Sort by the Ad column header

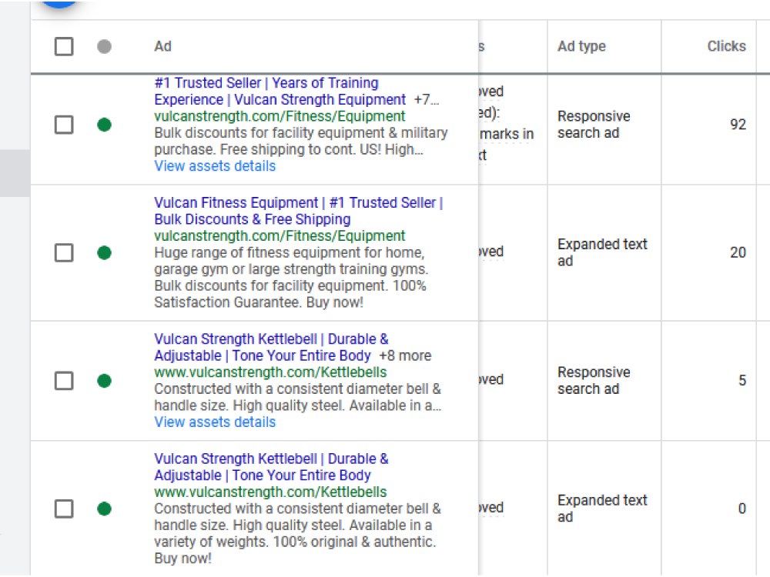point(162,46)
